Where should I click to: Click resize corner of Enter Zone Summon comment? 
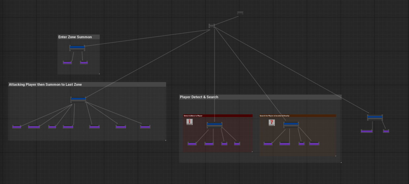click(x=99, y=74)
